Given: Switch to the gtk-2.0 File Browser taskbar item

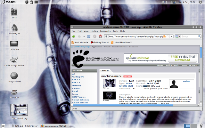Looking at the screenshot, I should click(25, 126).
